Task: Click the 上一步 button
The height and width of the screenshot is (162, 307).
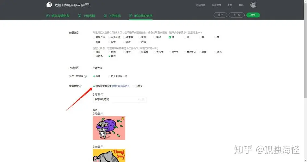Action: (x=237, y=15)
